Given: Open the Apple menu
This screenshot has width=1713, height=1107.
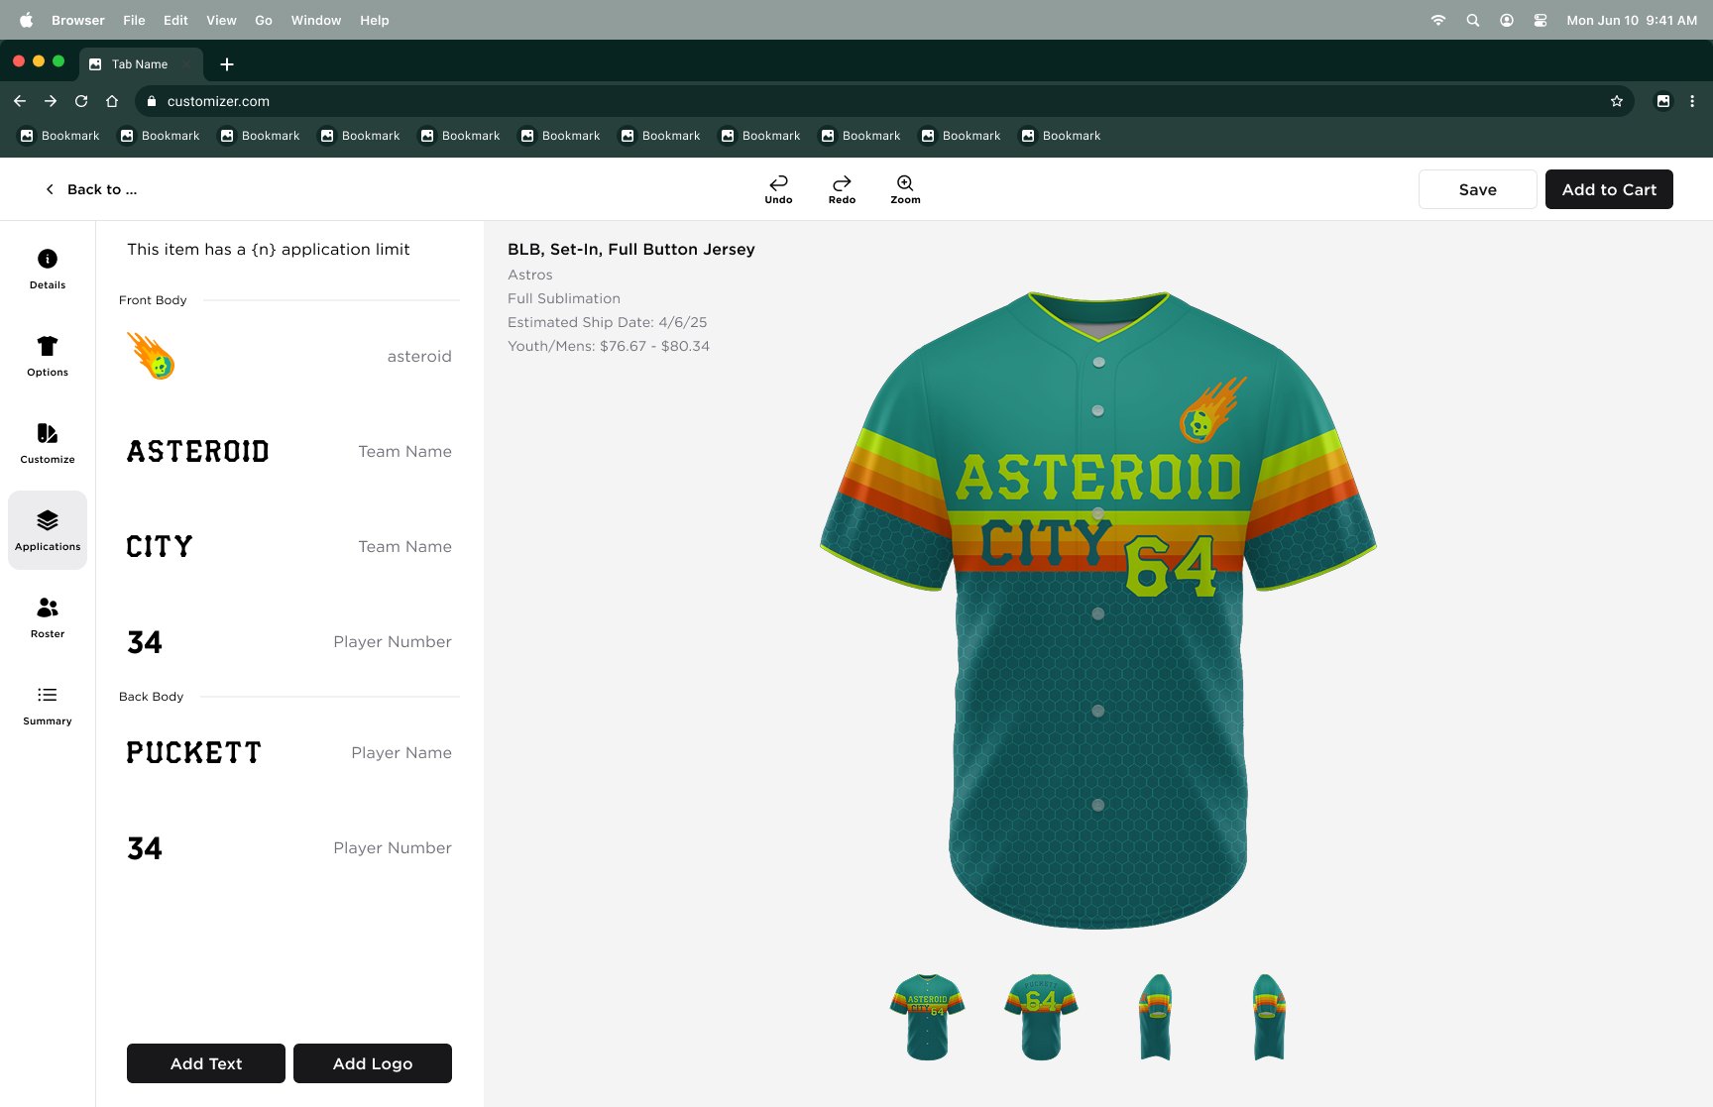Looking at the screenshot, I should (x=27, y=20).
